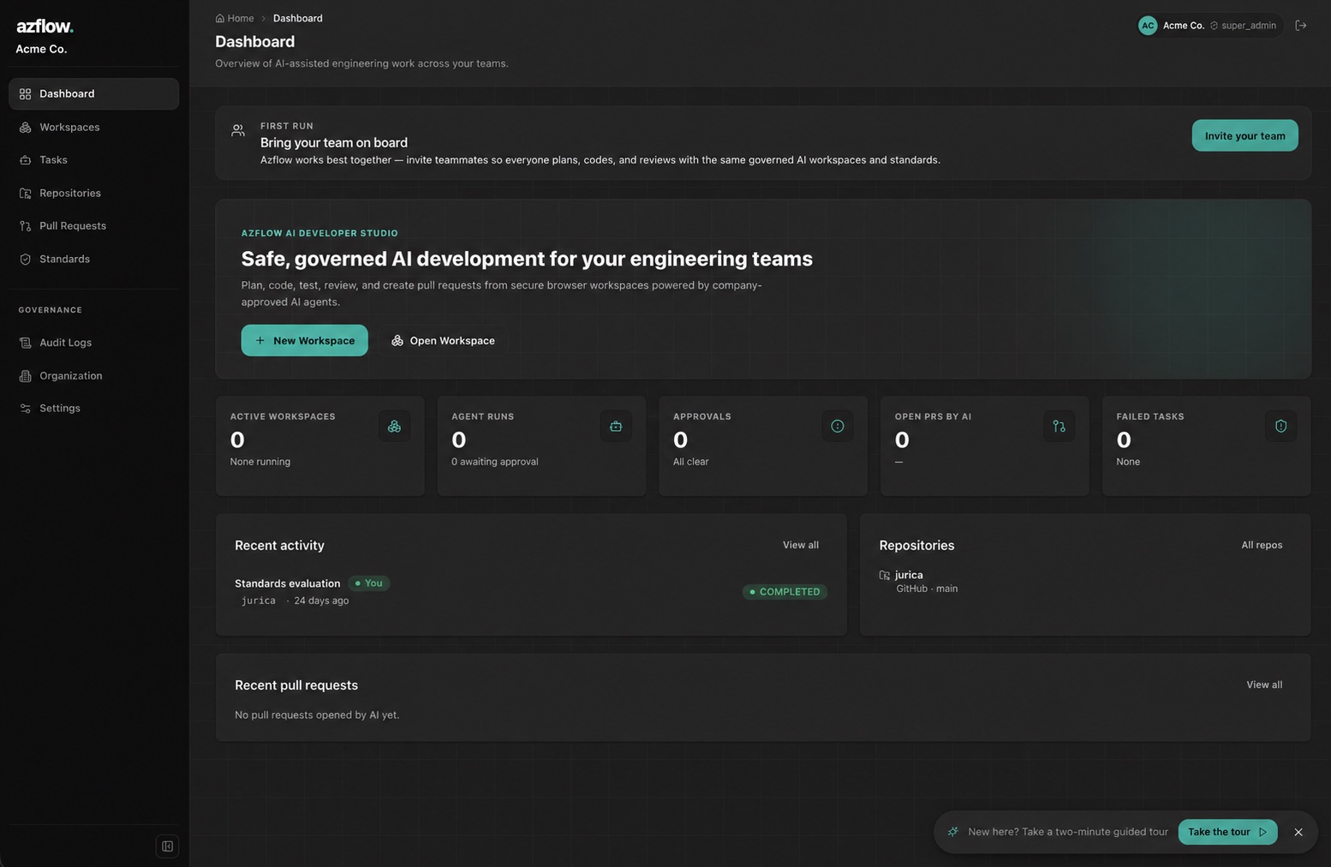Click the Home breadcrumb house icon
This screenshot has height=867, width=1331.
tap(220, 19)
